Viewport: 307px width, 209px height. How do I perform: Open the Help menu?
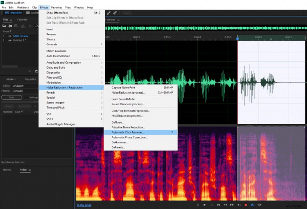[x=90, y=7]
